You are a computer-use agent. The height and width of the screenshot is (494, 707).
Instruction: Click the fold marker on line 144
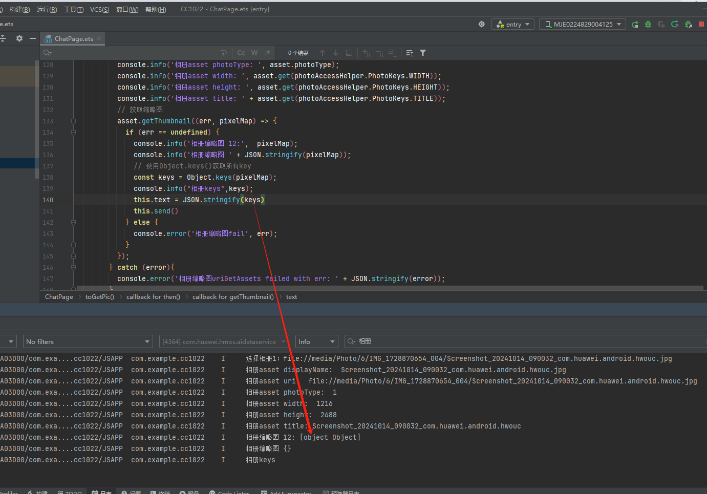[73, 245]
